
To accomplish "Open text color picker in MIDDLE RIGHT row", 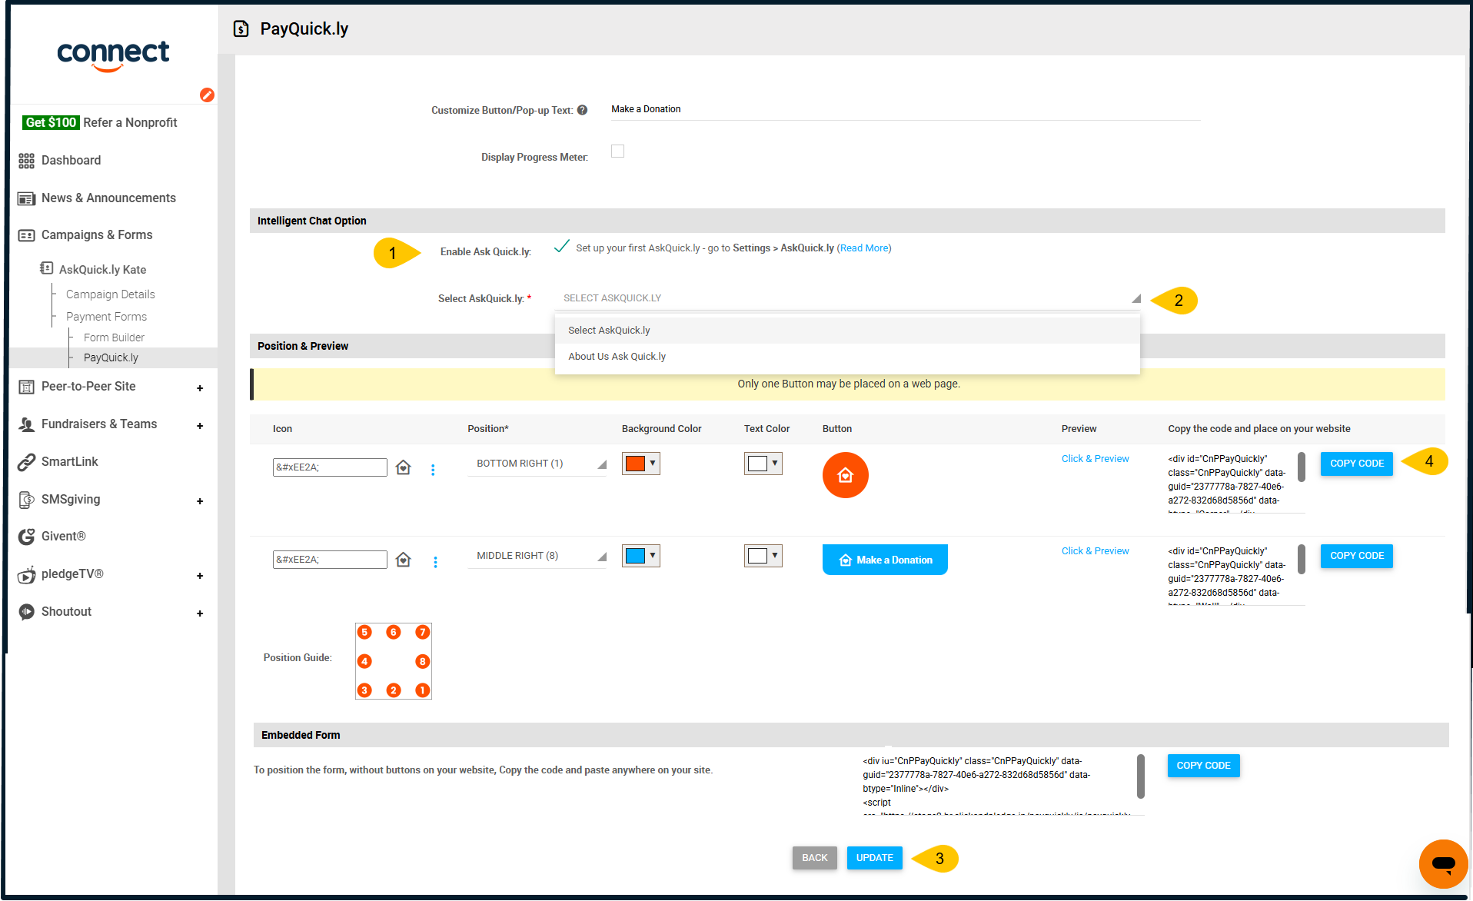I will click(763, 556).
